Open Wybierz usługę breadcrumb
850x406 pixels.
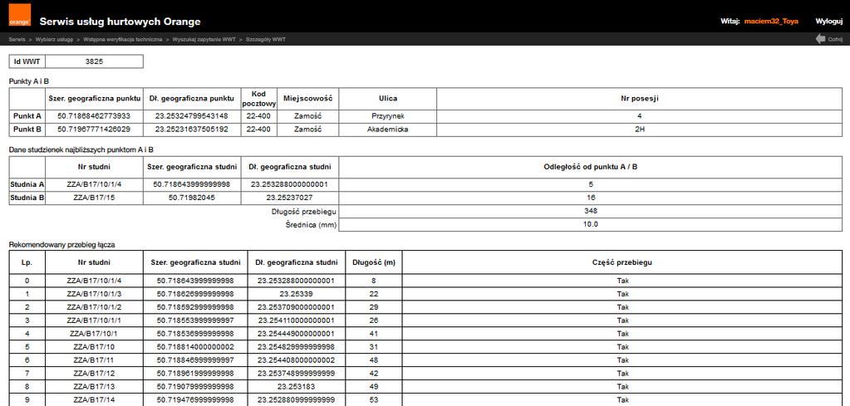54,40
